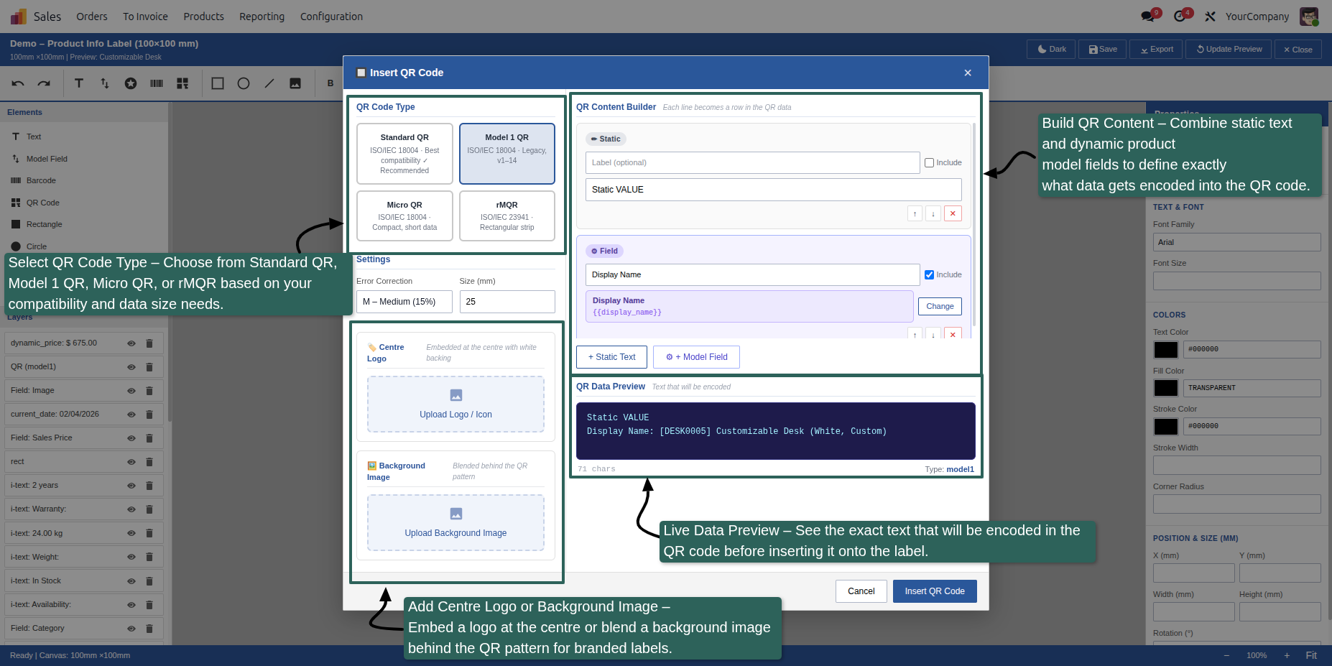Select the Circle shape tool icon
The height and width of the screenshot is (666, 1332).
pos(244,83)
